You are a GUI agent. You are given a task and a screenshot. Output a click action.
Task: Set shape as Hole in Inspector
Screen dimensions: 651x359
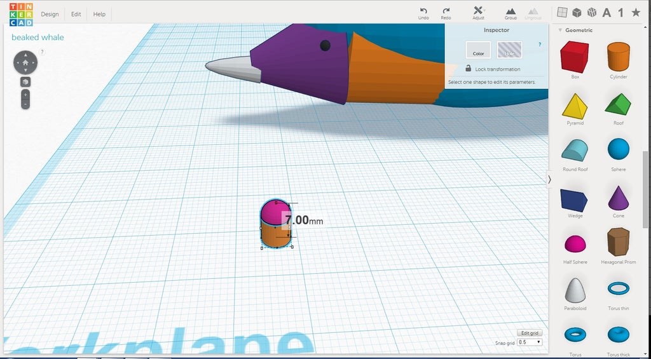(509, 50)
